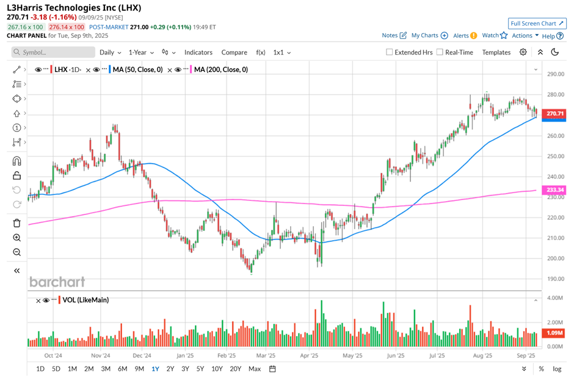
Task: Collapse the main chart legend chevron
Action: [x=536, y=69]
